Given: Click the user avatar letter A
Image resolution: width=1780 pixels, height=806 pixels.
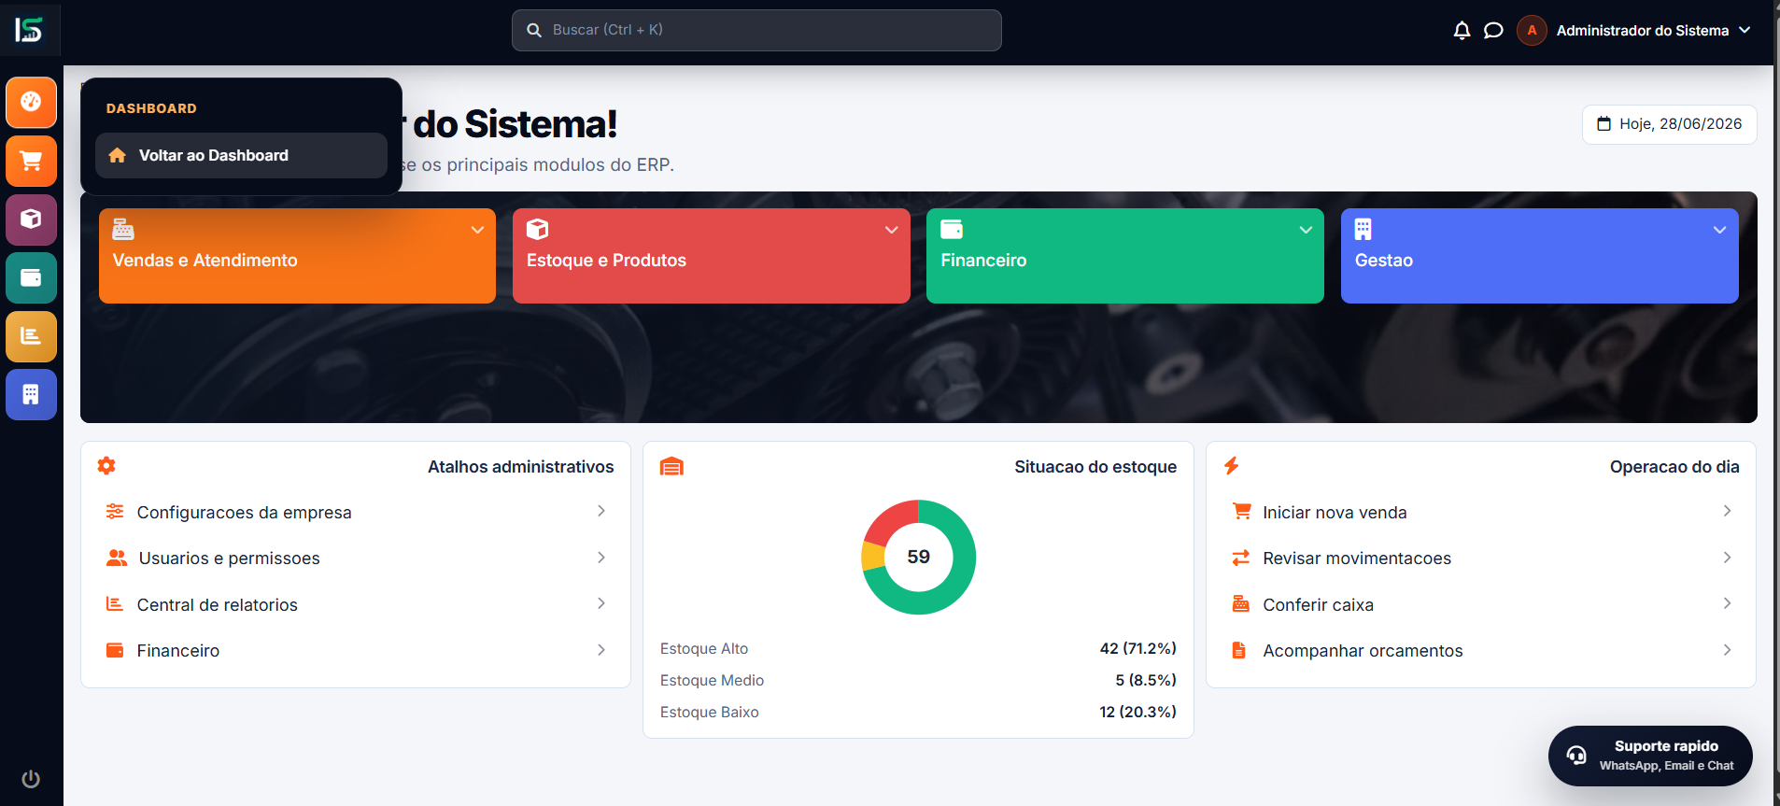Looking at the screenshot, I should (x=1532, y=31).
